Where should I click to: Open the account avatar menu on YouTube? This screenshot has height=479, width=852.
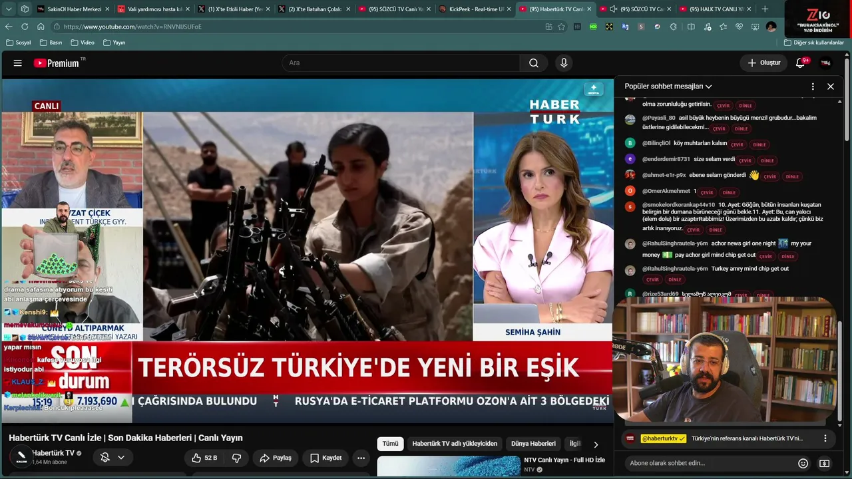click(826, 63)
